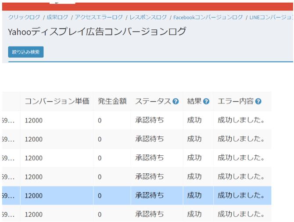
Task: Click the エラー内容 column header text
Action: pos(236,101)
